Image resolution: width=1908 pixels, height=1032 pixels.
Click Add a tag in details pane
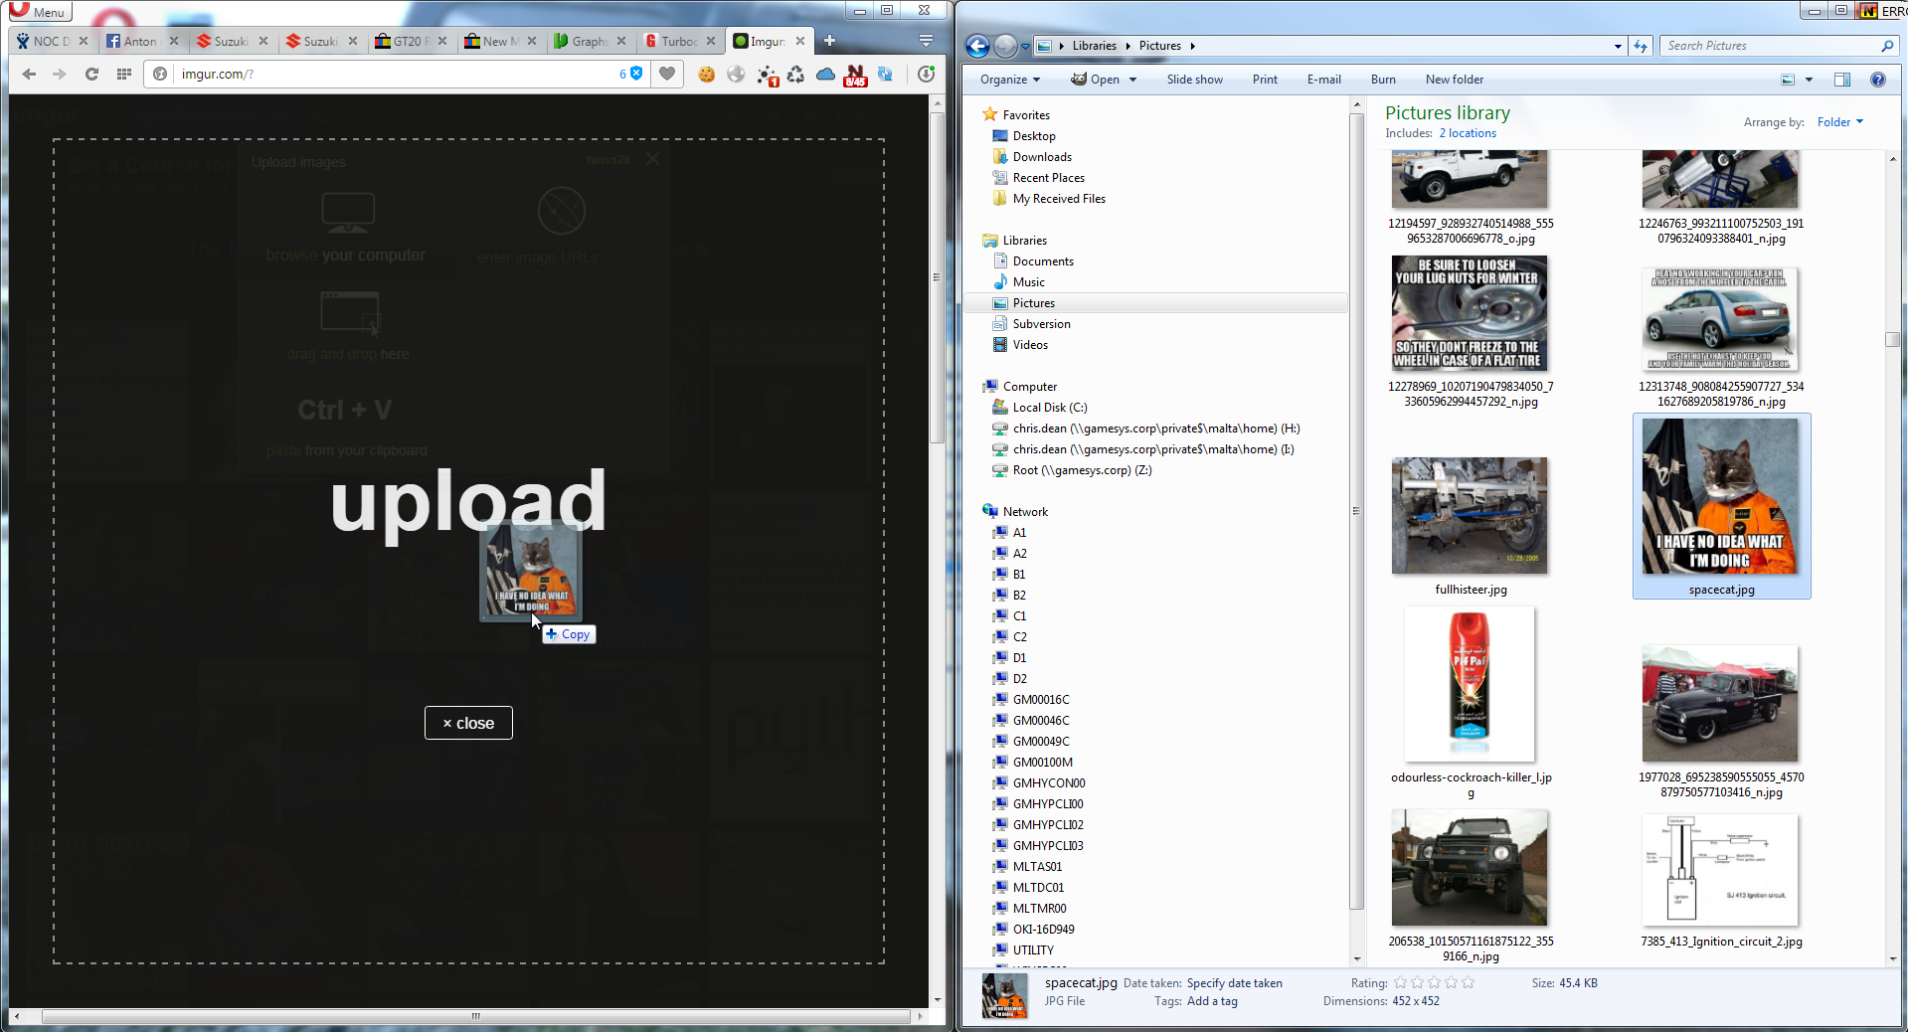point(1212,1002)
